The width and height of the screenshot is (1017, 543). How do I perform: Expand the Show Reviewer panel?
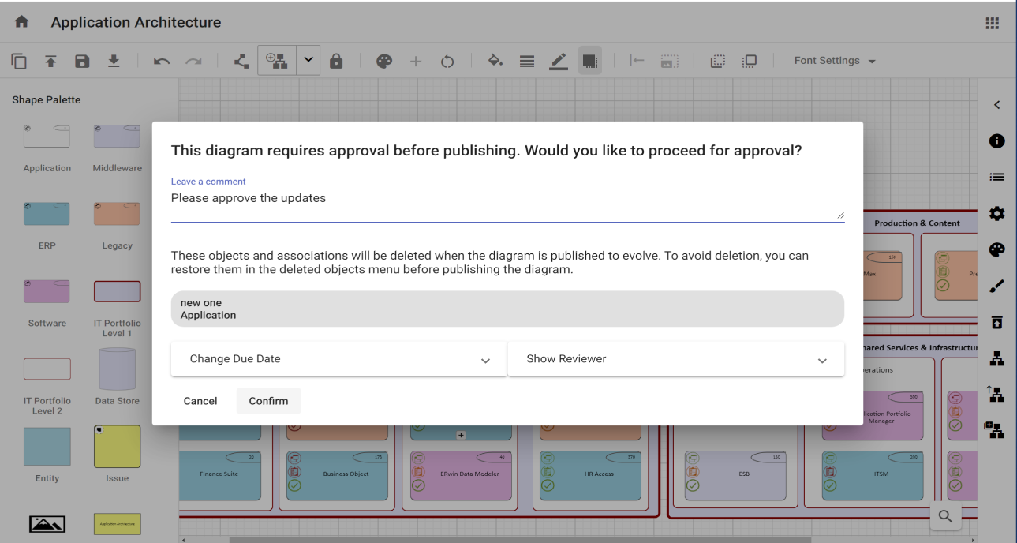click(675, 359)
